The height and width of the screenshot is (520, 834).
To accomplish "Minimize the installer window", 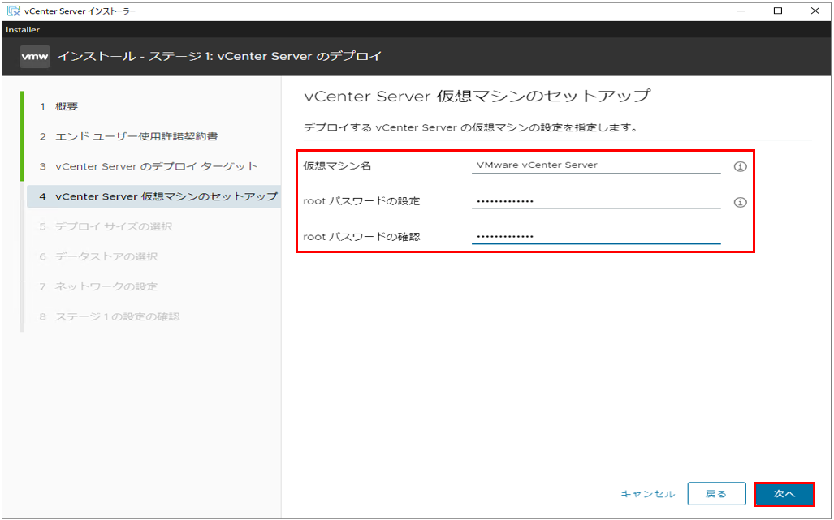I will pos(739,11).
